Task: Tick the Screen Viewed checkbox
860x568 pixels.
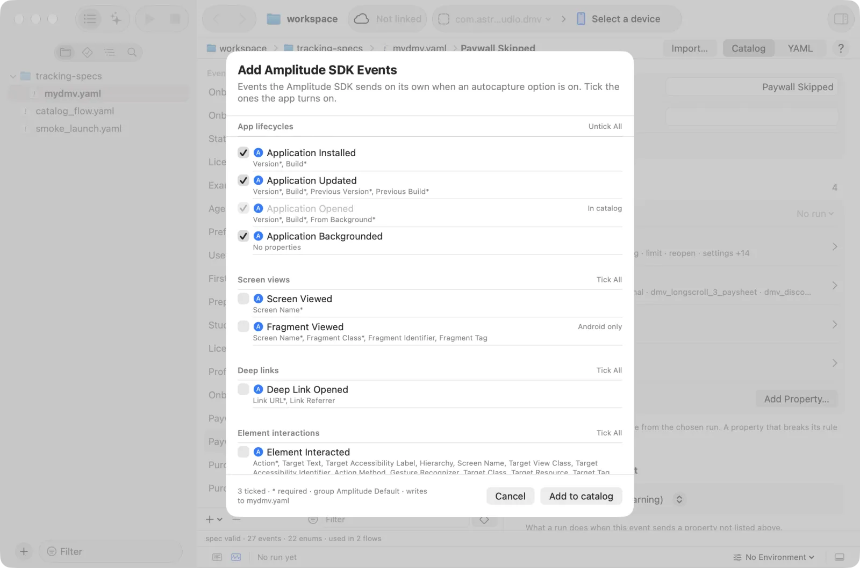Action: [243, 298]
